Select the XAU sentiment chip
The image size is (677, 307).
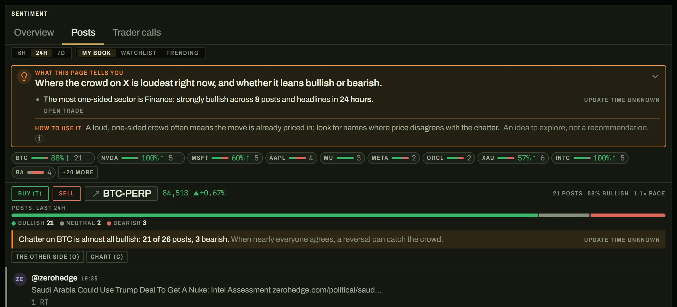[513, 158]
